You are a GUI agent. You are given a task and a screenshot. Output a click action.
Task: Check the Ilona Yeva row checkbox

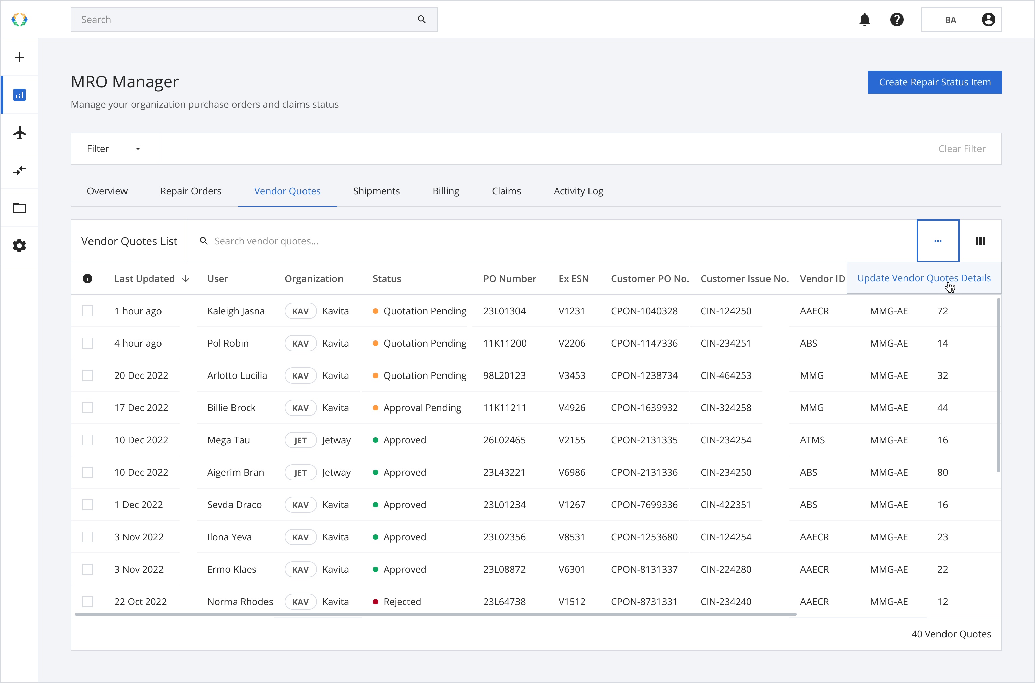pyautogui.click(x=87, y=537)
